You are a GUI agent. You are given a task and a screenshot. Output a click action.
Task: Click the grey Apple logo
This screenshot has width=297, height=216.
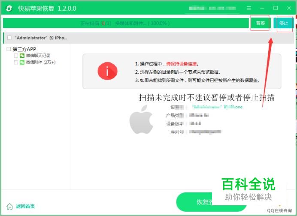(141, 119)
